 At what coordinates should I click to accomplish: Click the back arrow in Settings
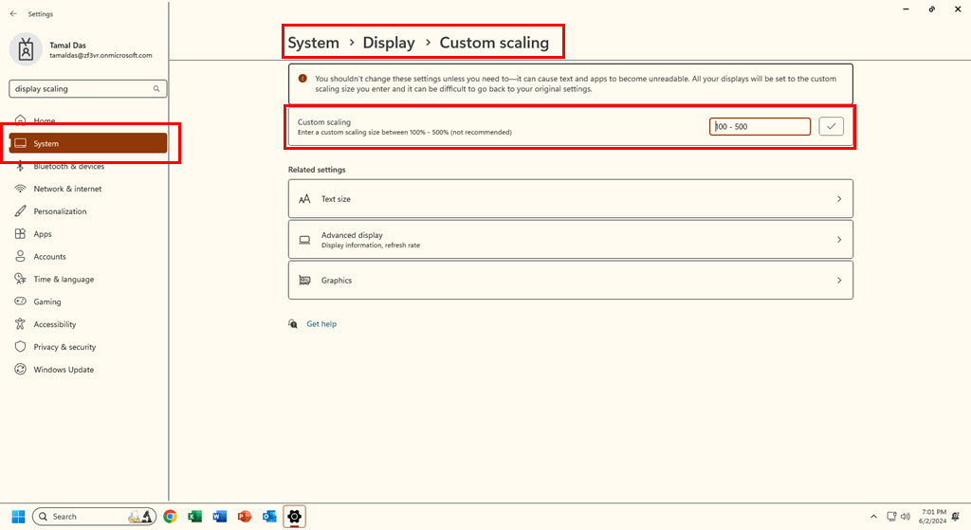click(x=13, y=13)
